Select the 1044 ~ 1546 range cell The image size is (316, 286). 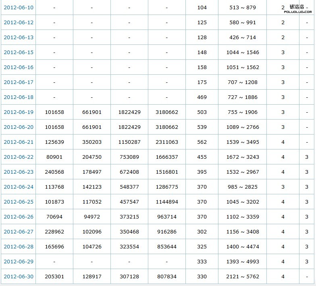click(242, 53)
